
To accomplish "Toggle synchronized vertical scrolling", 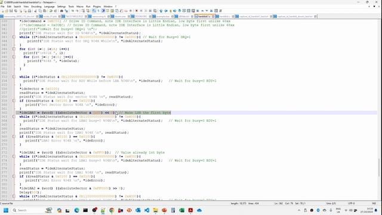I will point(83,11).
